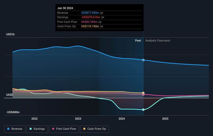213x136 pixels.
Task: Toggle the Earnings legend button
Action: point(37,129)
